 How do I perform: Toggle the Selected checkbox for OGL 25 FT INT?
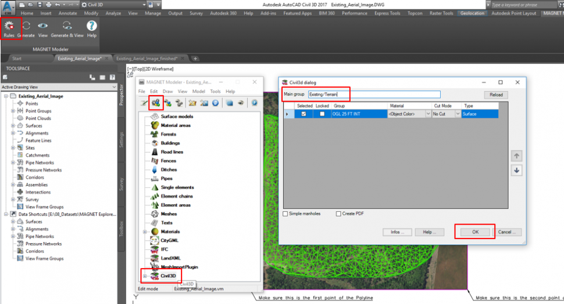click(304, 114)
